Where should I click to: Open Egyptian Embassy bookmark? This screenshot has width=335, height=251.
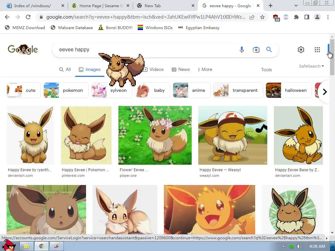[199, 28]
